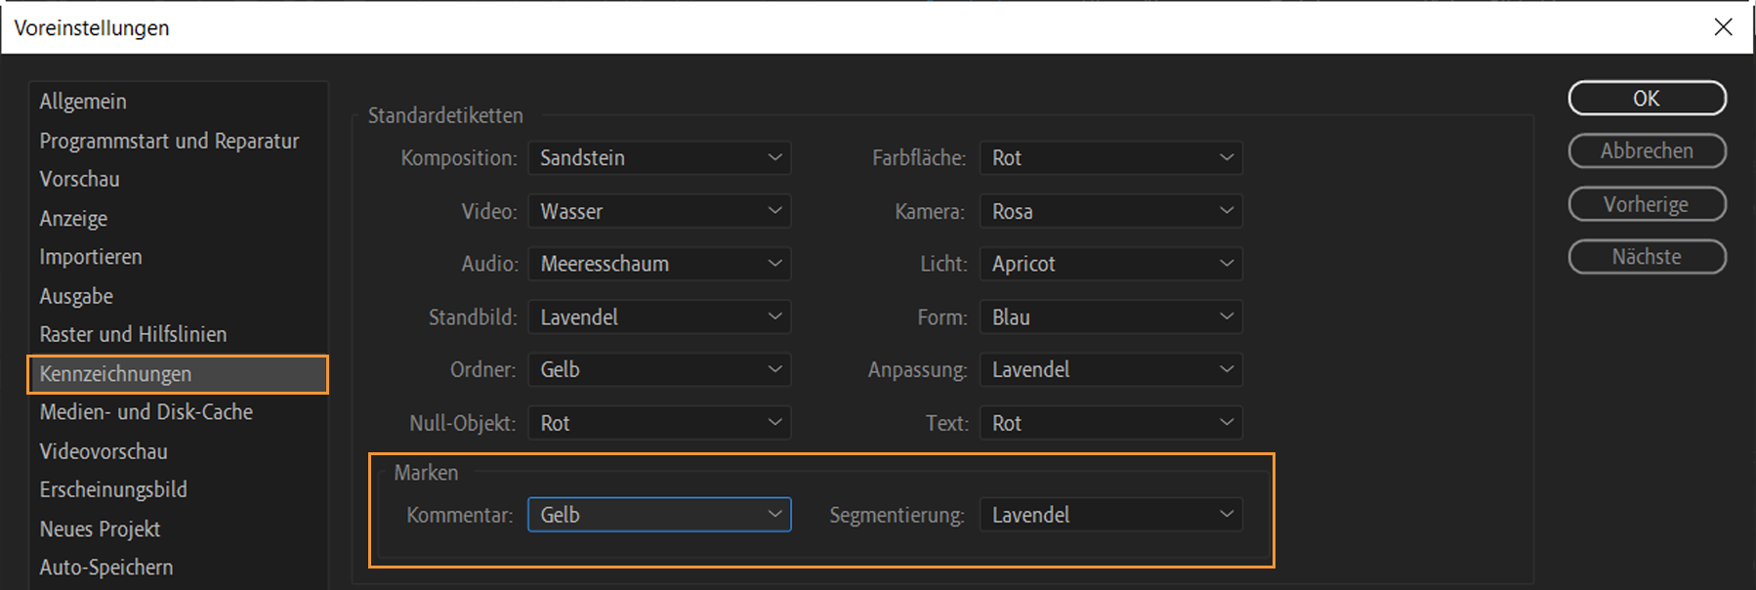Expand the Segmentierung marker dropdown
The image size is (1756, 590).
(x=1110, y=515)
